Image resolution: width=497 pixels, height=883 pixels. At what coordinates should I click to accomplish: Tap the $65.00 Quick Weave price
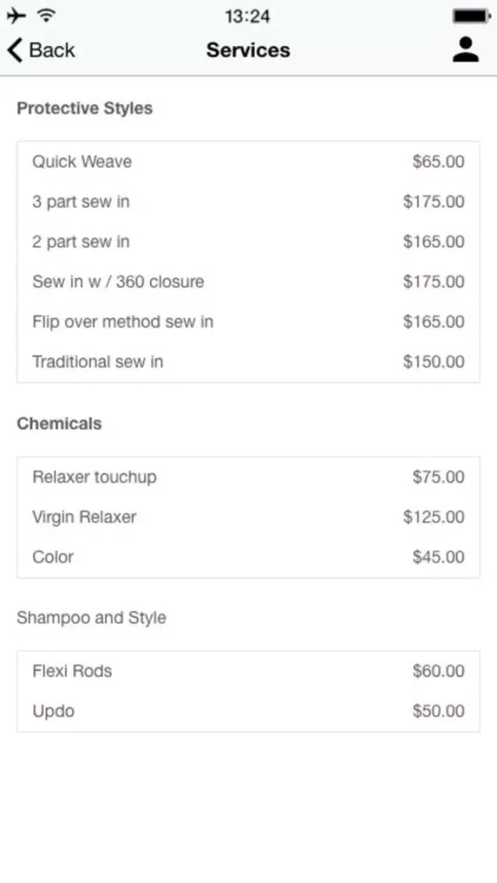coord(439,162)
